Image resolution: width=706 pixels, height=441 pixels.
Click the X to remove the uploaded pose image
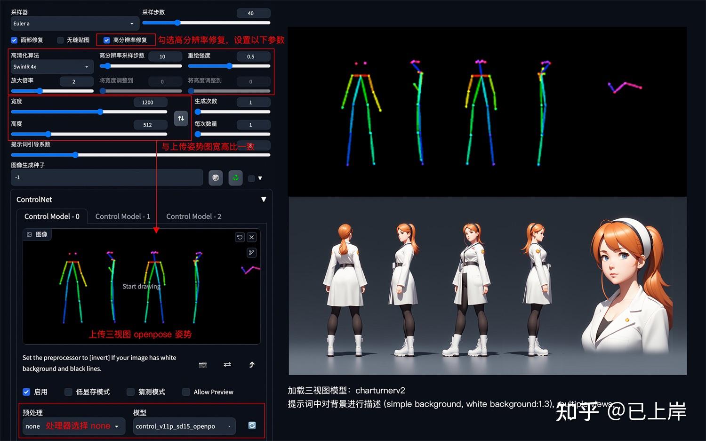(251, 237)
